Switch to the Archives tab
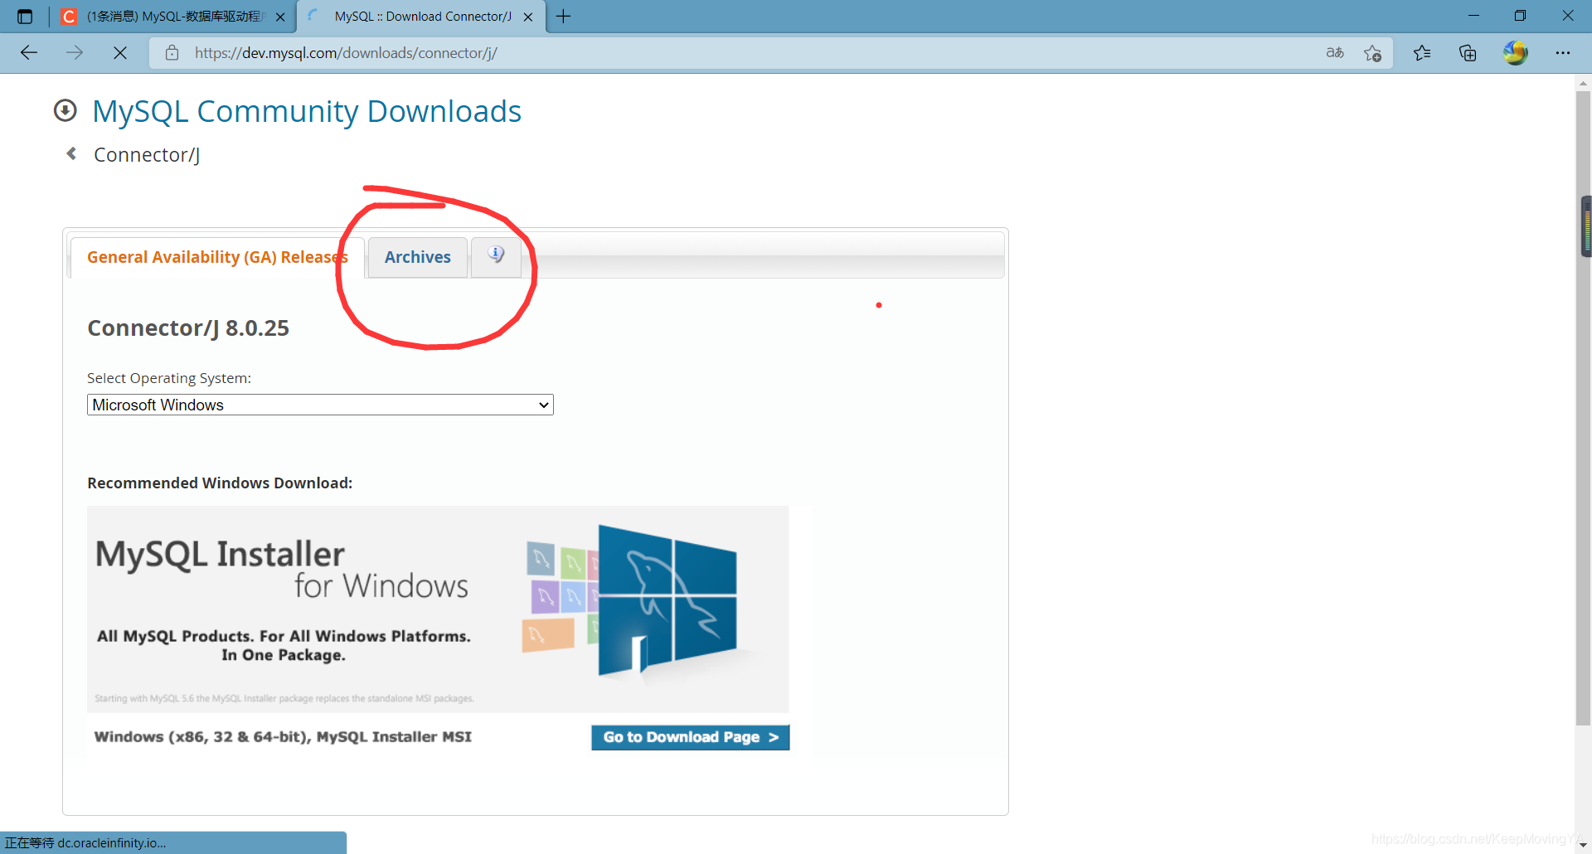This screenshot has height=854, width=1592. click(418, 257)
